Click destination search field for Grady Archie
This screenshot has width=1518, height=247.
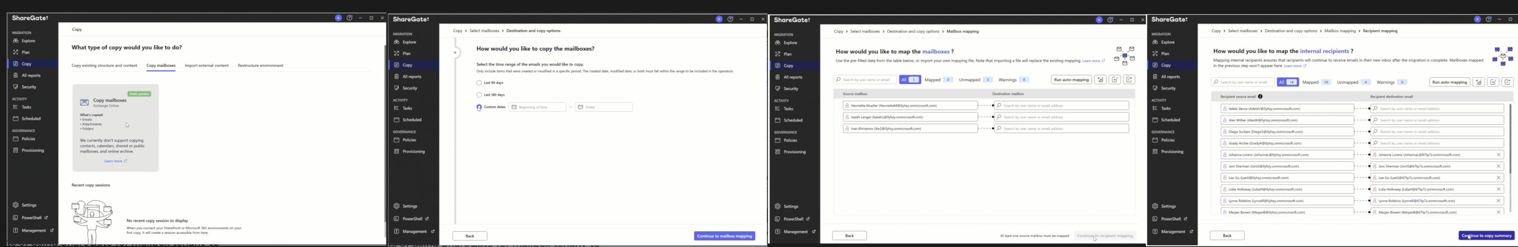click(x=1437, y=143)
